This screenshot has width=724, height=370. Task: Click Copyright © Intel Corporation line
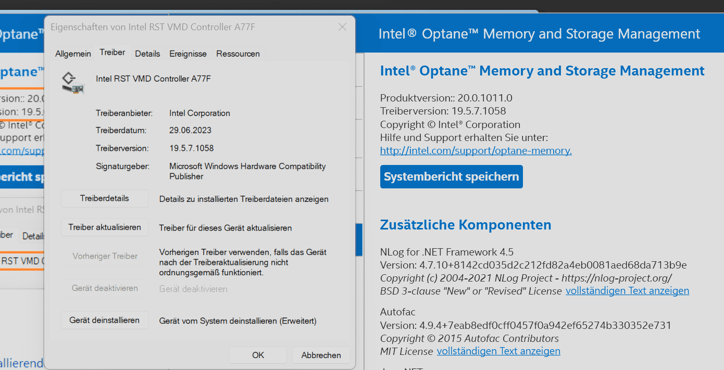(x=450, y=124)
